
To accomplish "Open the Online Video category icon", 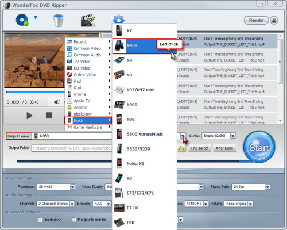I will point(69,75).
